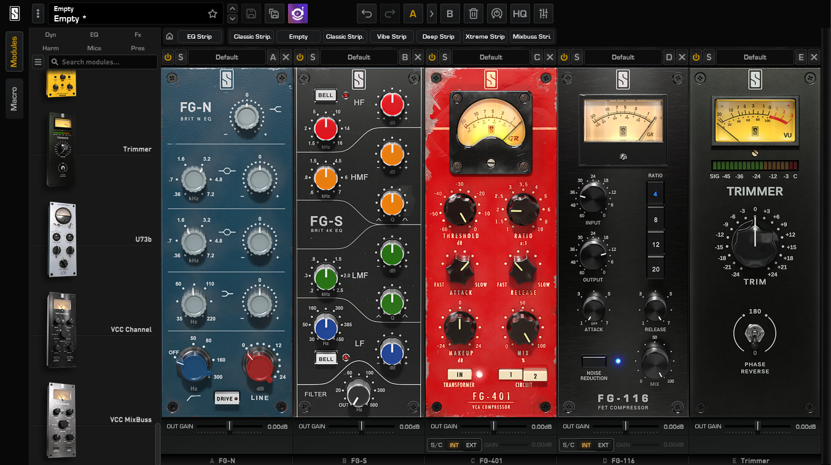
Task: Open the three-dot options menu
Action: pos(39,13)
